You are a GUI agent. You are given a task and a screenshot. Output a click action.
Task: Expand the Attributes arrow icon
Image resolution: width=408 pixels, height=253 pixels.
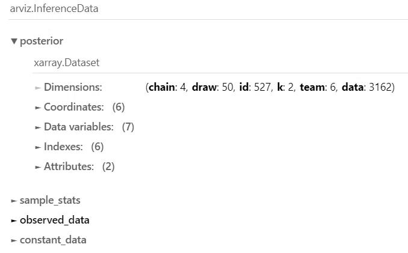click(x=38, y=167)
